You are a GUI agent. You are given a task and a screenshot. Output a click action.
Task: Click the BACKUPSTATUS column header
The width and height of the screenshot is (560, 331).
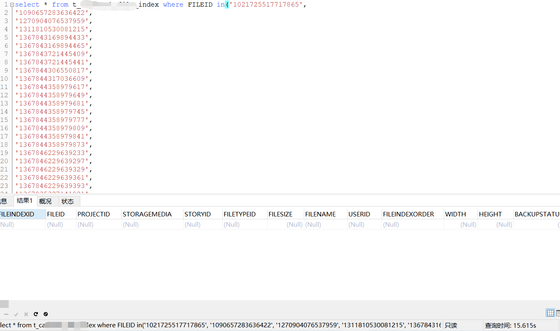coord(537,214)
